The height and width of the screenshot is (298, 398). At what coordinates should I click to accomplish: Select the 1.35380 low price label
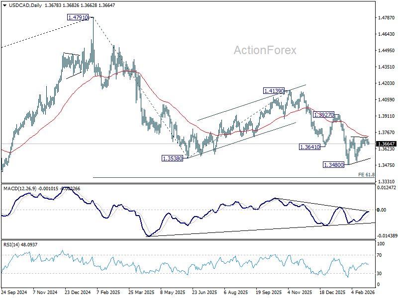click(x=172, y=158)
